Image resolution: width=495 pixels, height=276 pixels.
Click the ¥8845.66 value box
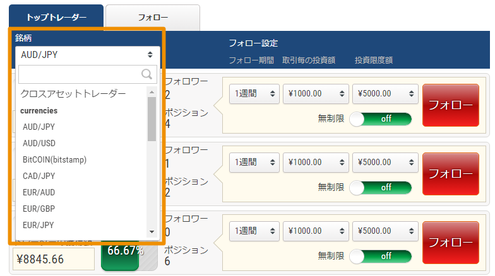pyautogui.click(x=54, y=259)
